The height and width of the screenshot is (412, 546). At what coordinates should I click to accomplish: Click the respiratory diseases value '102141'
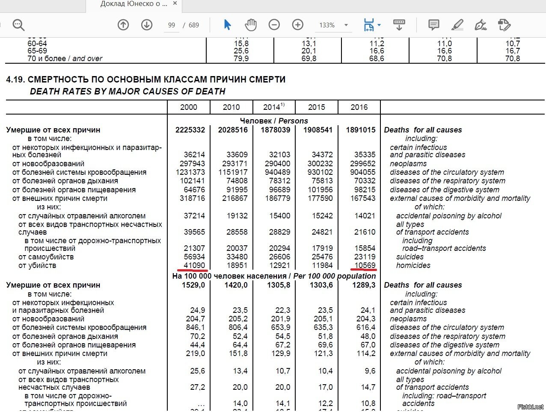(x=192, y=181)
